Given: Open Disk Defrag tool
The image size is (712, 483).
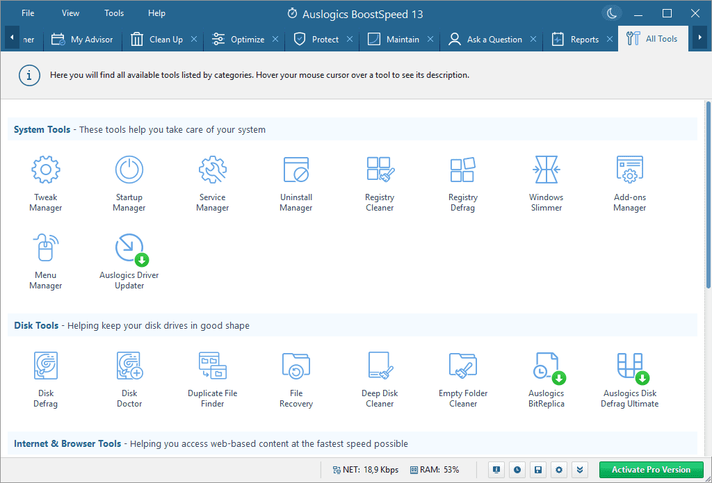Looking at the screenshot, I should (x=45, y=379).
